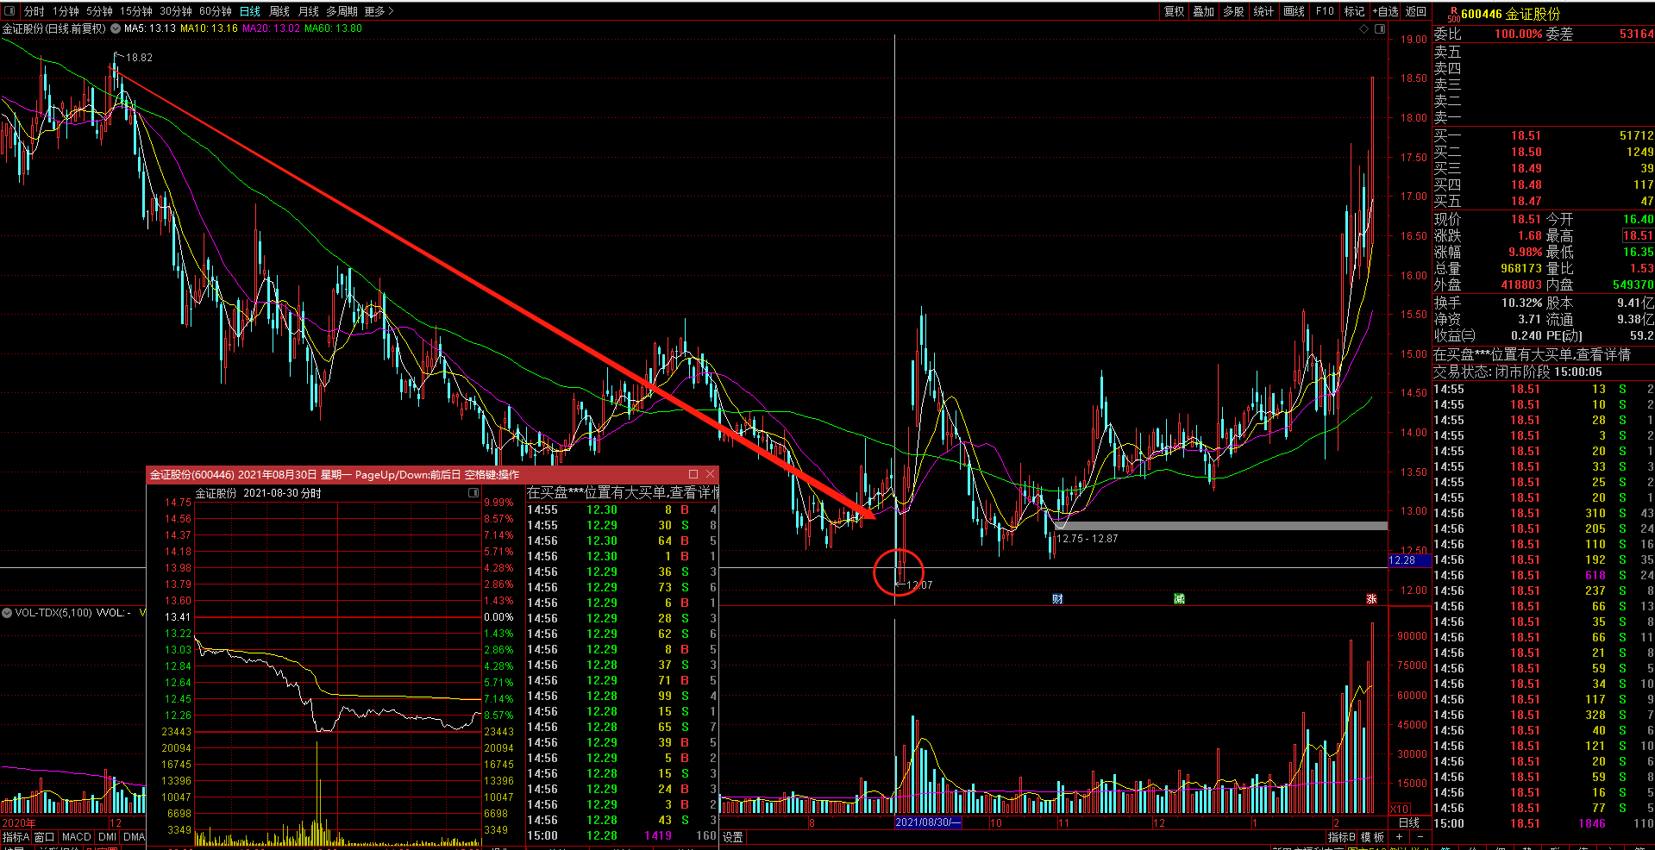Screen dimensions: 1655x850
Task: Click the 指标B tab at bottom right
Action: (1342, 837)
